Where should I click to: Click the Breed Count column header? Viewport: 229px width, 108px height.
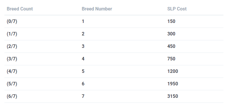coord(20,9)
